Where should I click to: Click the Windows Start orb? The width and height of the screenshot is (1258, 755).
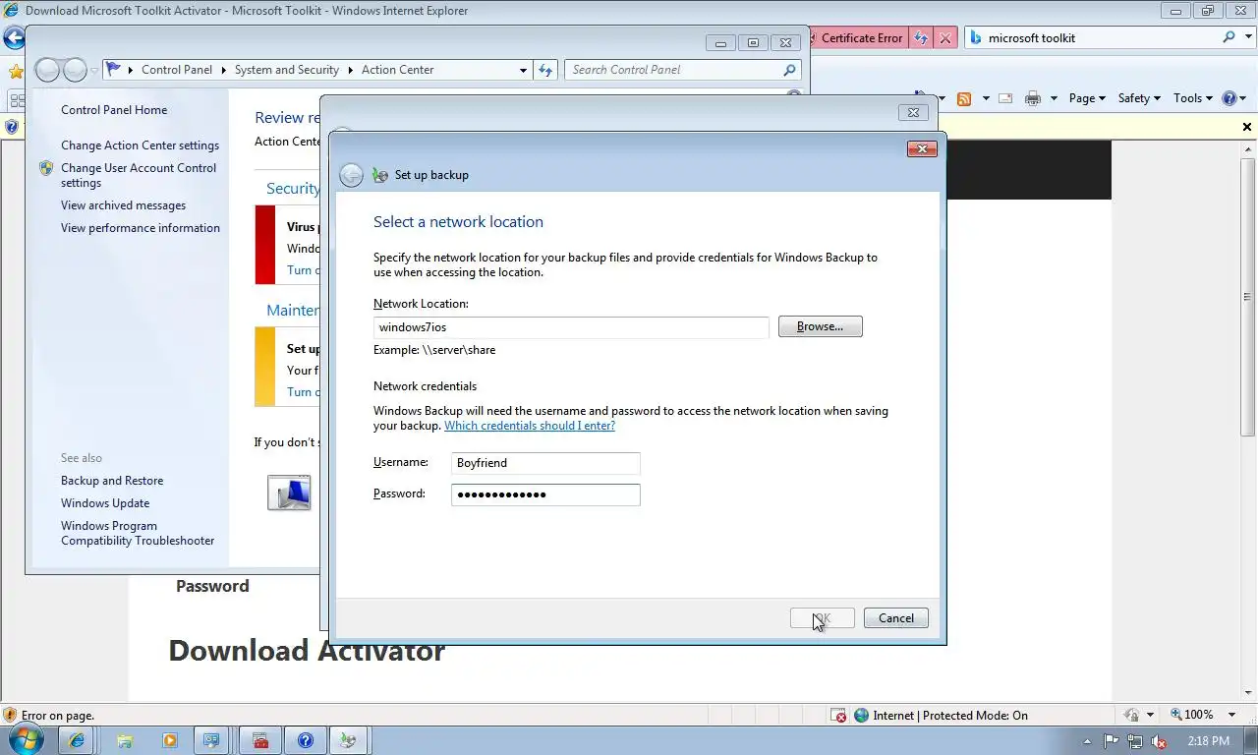coord(24,739)
